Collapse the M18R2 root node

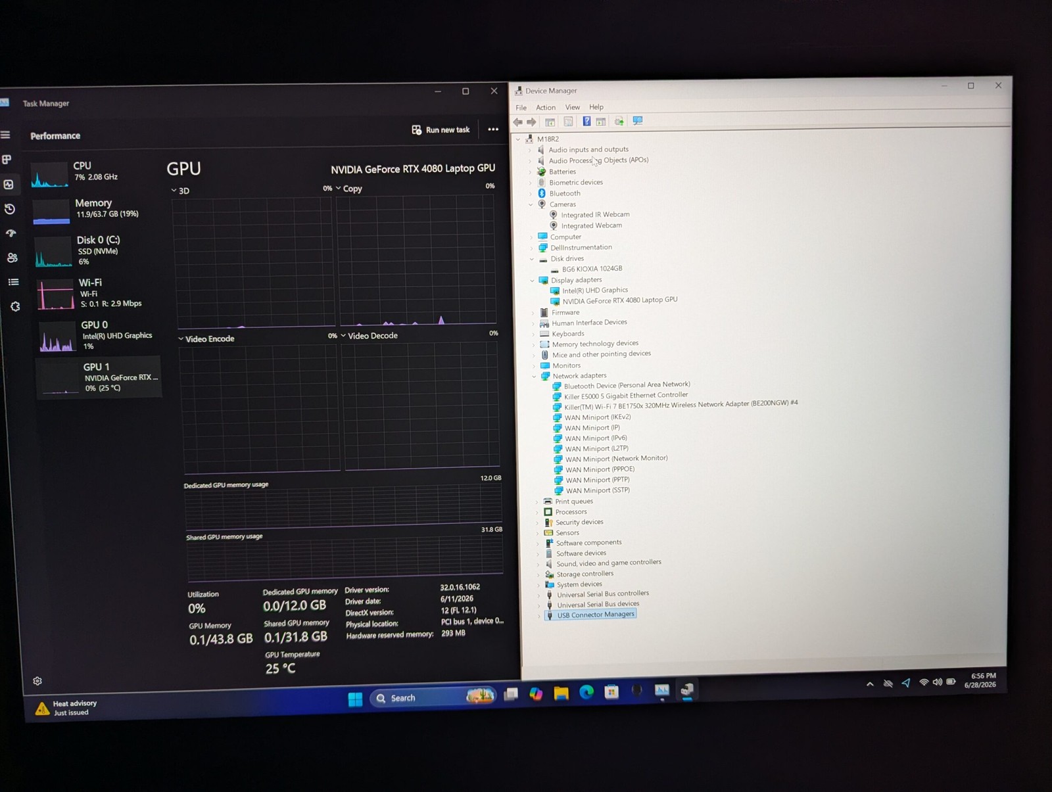(x=518, y=139)
